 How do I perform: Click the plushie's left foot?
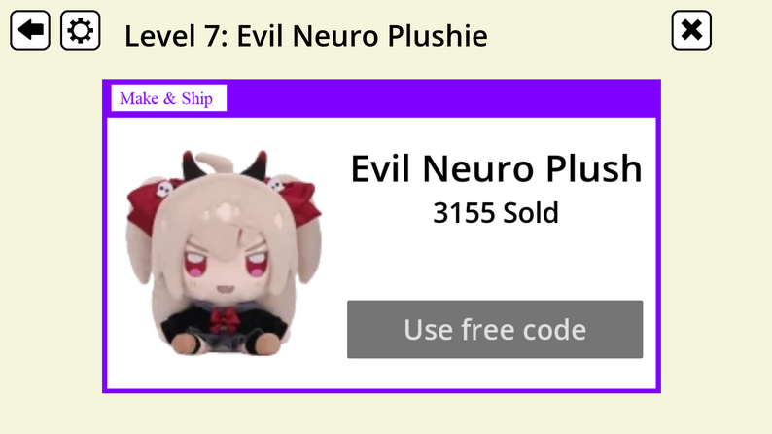coord(188,343)
